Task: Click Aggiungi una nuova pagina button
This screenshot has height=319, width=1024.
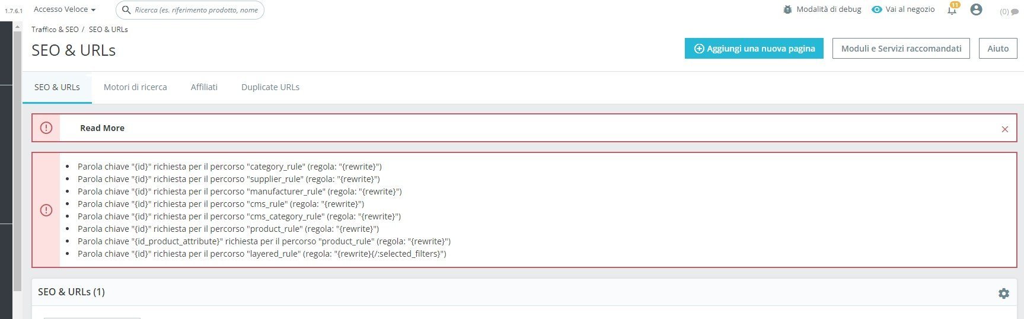Action: (754, 49)
